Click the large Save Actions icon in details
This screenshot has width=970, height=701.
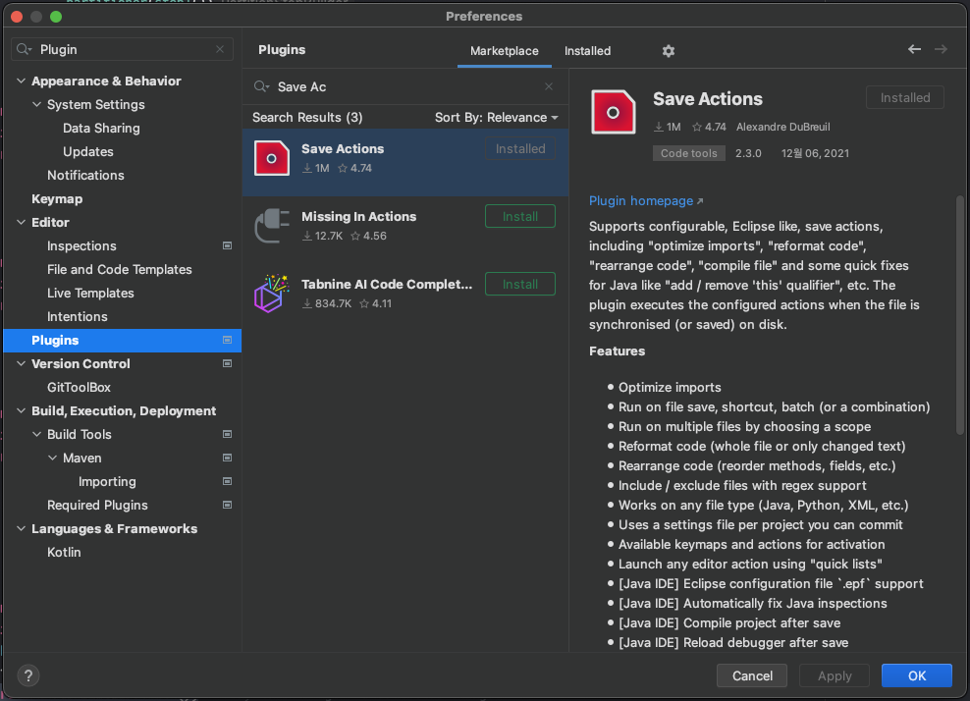click(x=613, y=112)
